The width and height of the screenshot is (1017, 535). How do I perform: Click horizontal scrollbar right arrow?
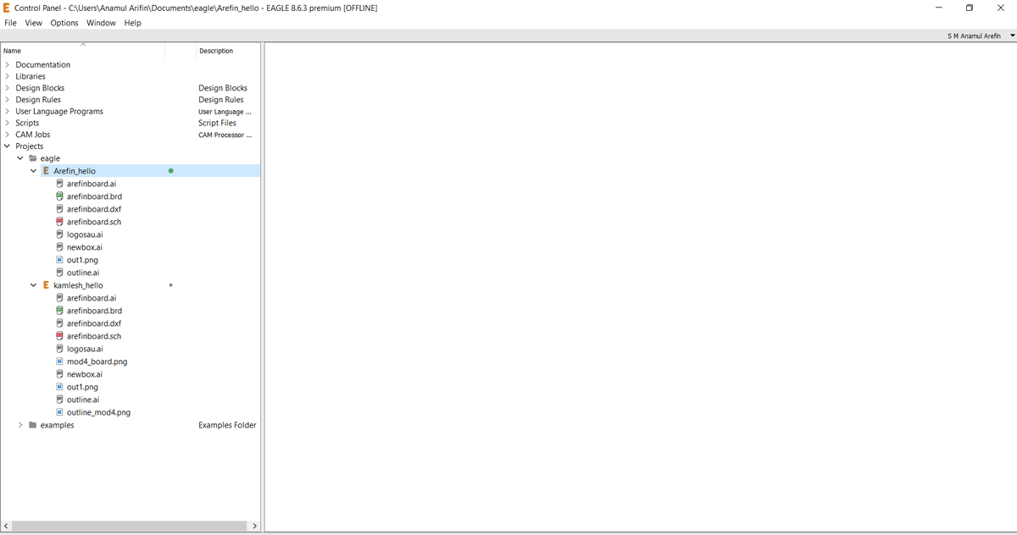(254, 526)
